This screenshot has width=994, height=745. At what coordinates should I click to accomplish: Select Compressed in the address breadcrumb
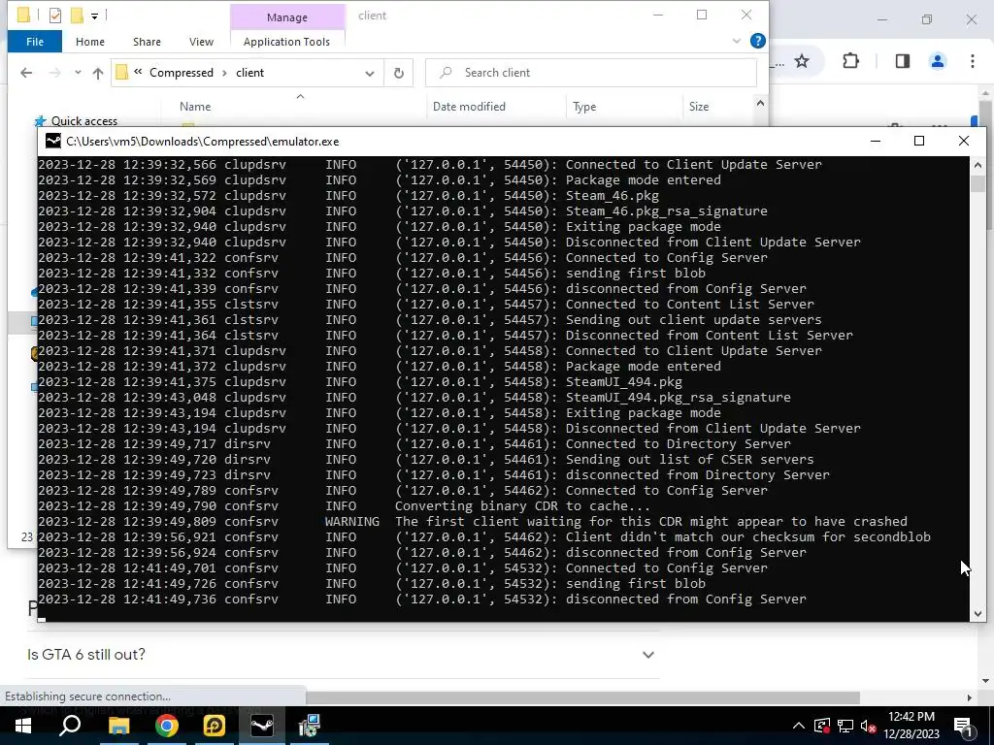coord(182,73)
